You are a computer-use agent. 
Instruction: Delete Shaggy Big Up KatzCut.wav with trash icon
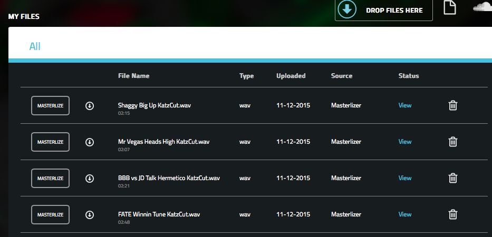click(452, 105)
